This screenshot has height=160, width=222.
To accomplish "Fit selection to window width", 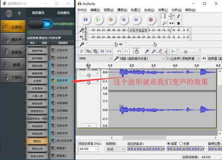I will [x=160, y=51].
